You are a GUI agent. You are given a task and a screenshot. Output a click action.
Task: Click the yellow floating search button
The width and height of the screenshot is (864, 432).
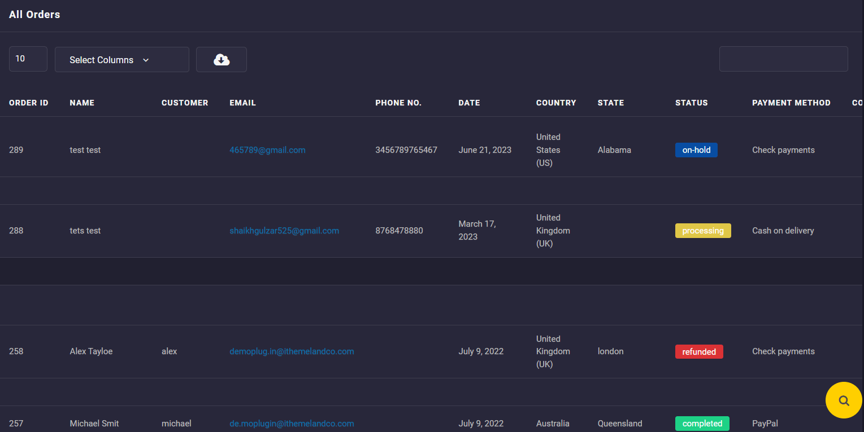[844, 400]
